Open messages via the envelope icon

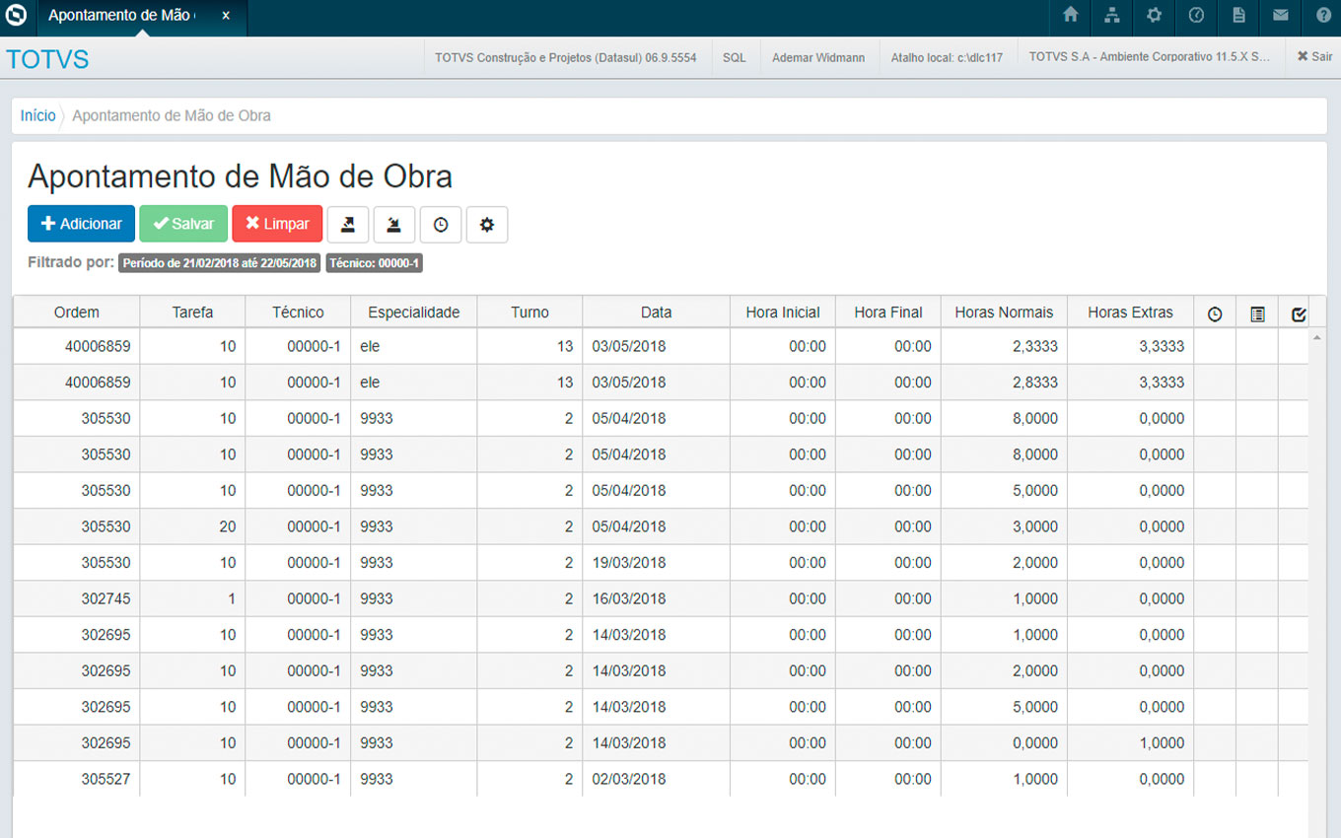point(1281,16)
